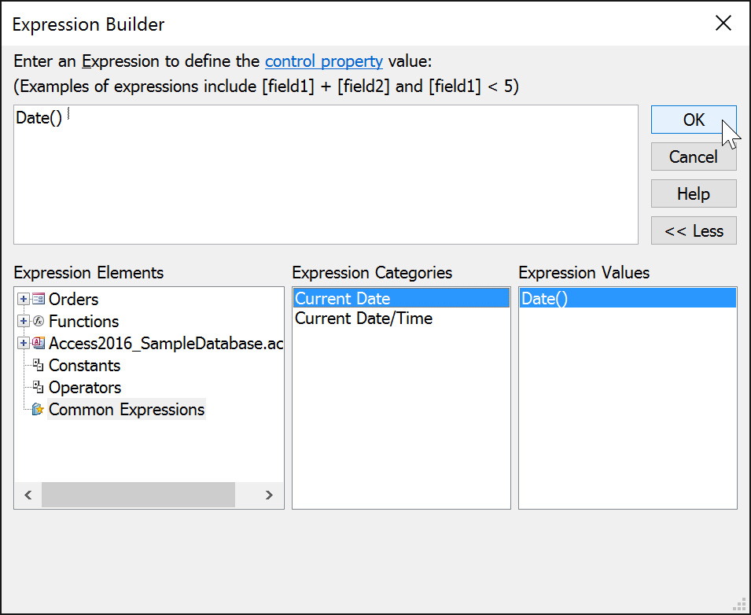This screenshot has height=615, width=751.
Task: Select the Constants icon
Action: (38, 365)
